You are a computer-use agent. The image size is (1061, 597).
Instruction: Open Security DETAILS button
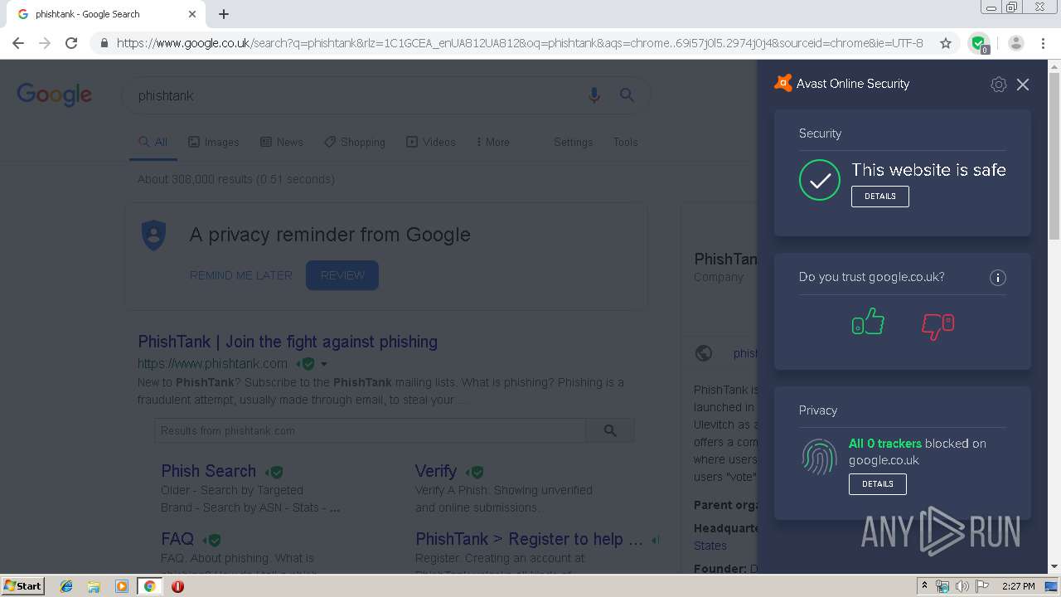point(880,197)
